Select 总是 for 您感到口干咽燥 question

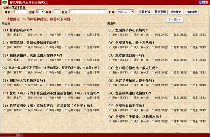191,122
